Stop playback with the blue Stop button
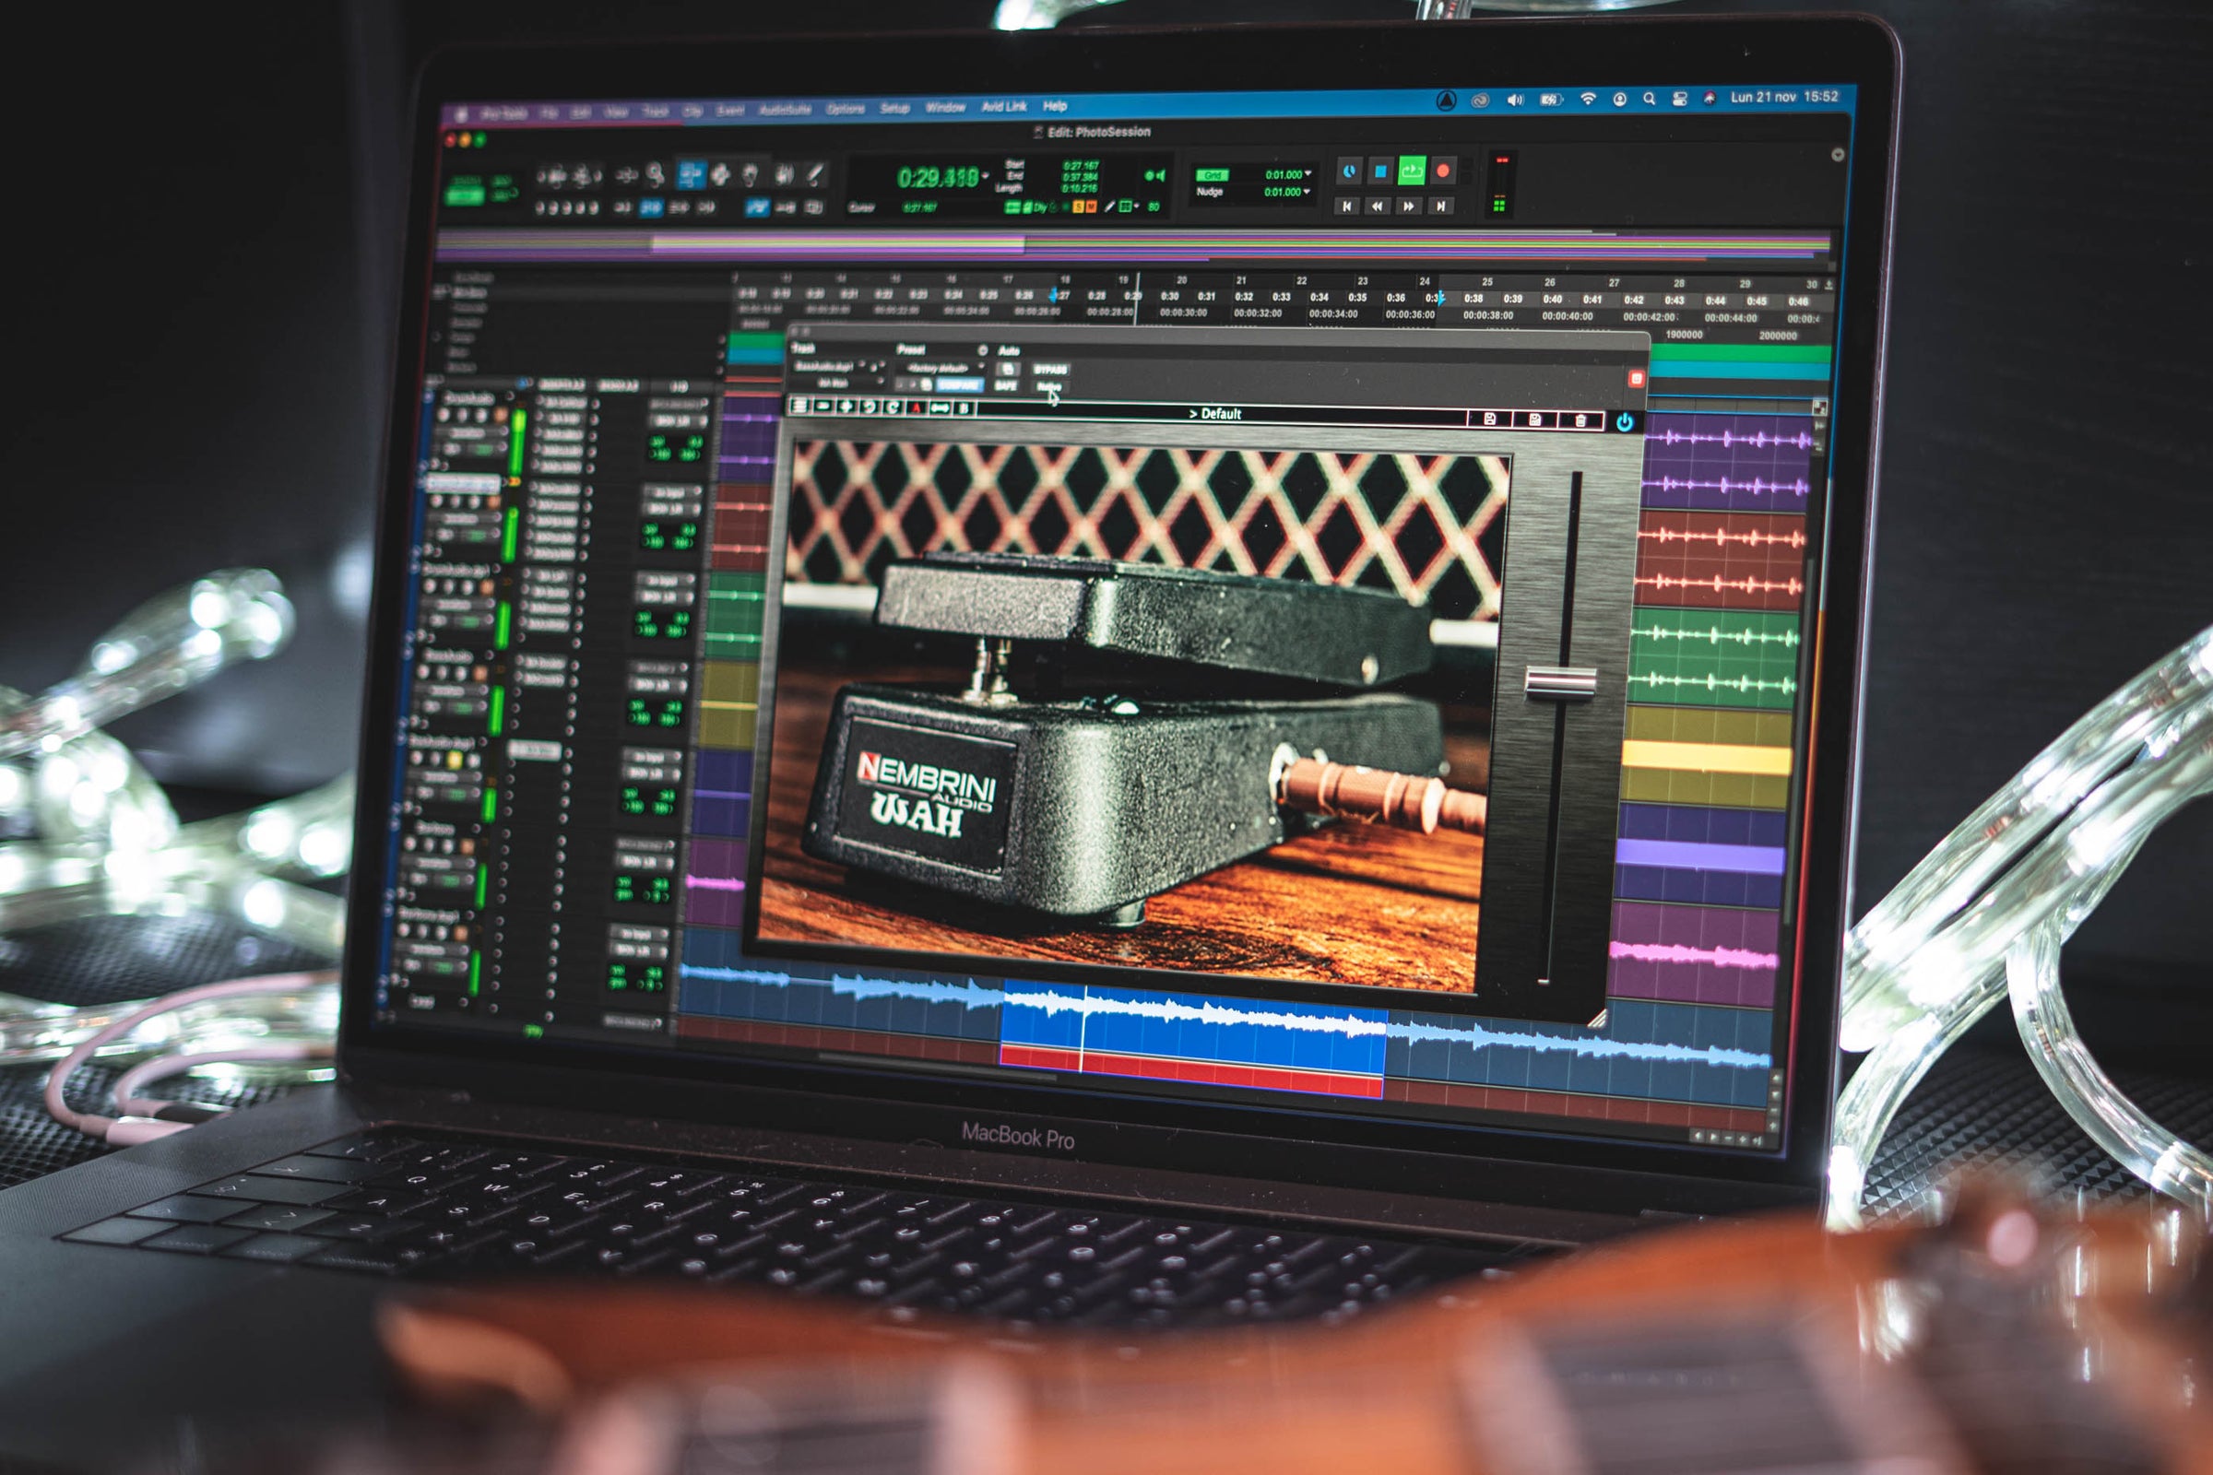 (x=1380, y=171)
